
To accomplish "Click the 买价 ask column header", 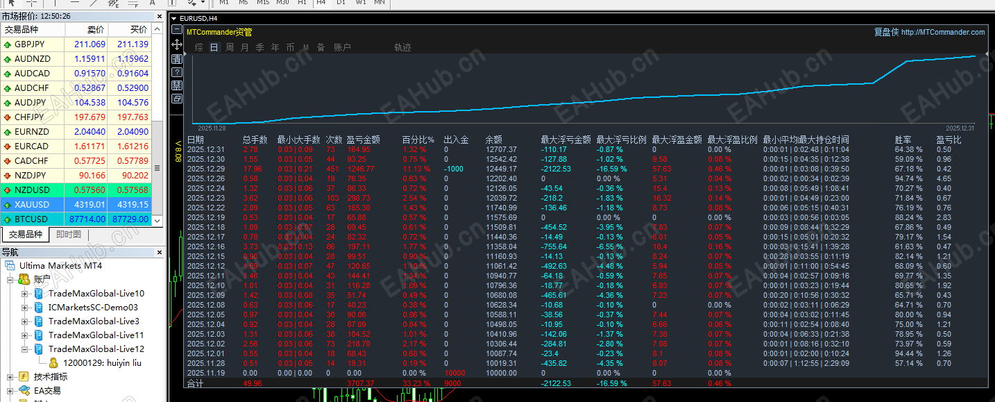I will pyautogui.click(x=130, y=30).
